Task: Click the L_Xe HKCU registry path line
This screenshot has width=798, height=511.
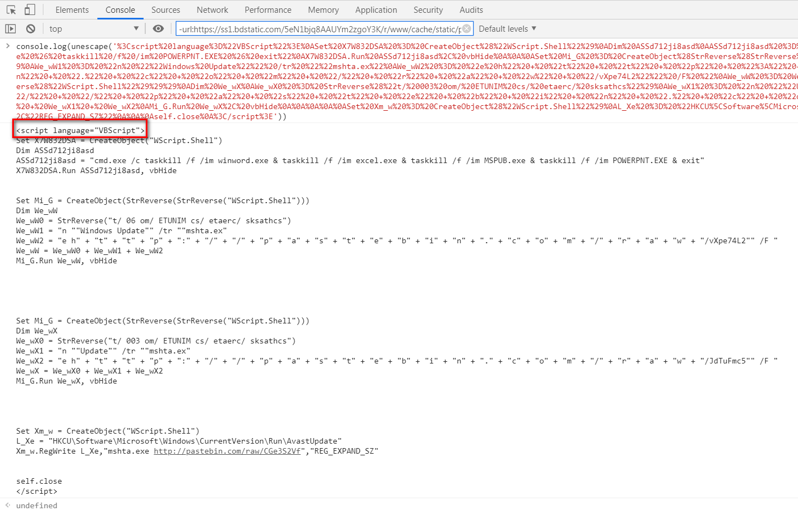Action: [179, 441]
